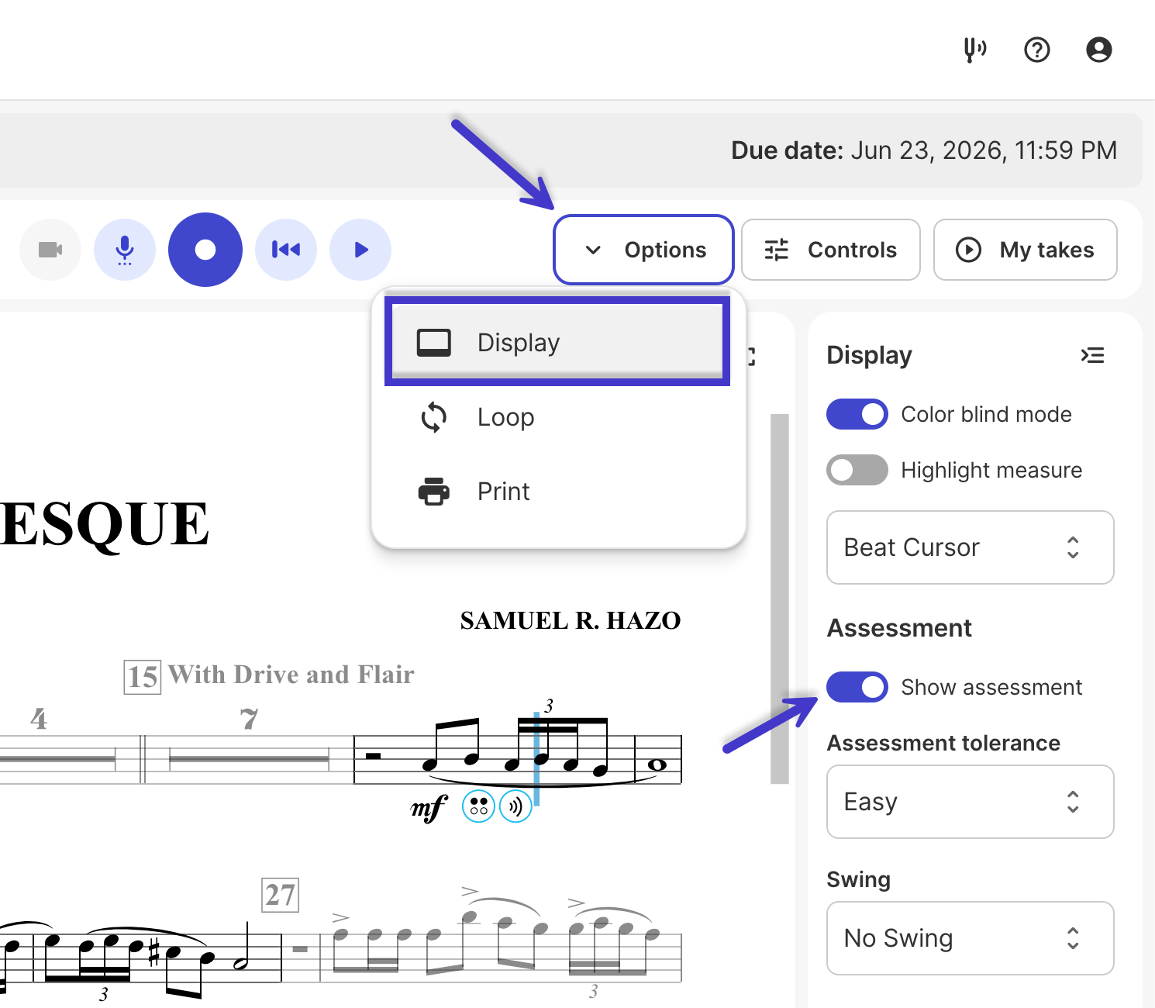Open the Options dropdown button
The width and height of the screenshot is (1155, 1008).
click(643, 250)
